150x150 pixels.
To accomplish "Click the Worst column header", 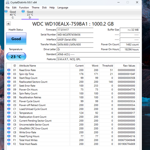I will click(x=92, y=66).
